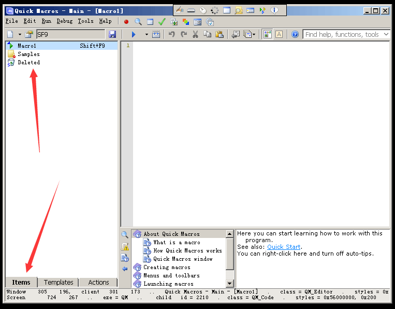Open the Tools menu

click(85, 21)
